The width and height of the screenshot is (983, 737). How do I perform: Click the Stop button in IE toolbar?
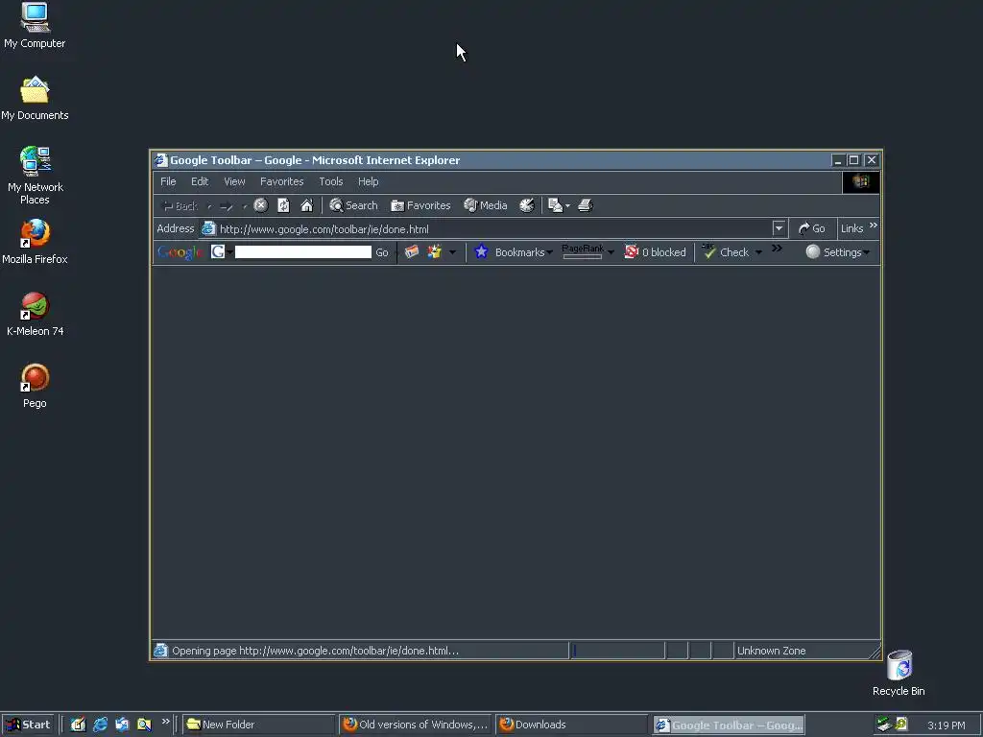pos(261,205)
